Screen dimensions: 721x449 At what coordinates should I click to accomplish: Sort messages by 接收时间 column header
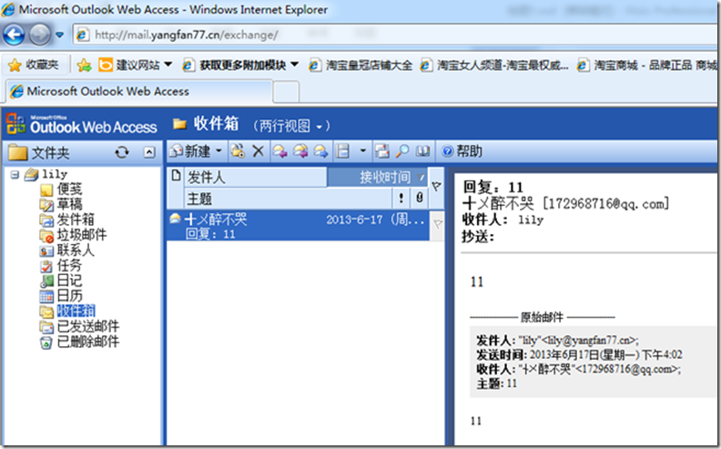(x=377, y=177)
